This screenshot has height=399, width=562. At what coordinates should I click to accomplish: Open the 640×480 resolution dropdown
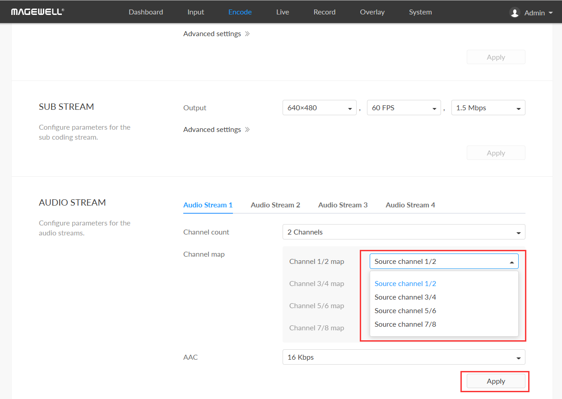point(320,108)
